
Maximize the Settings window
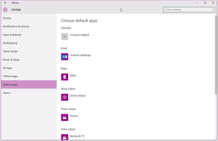click(x=205, y=3)
